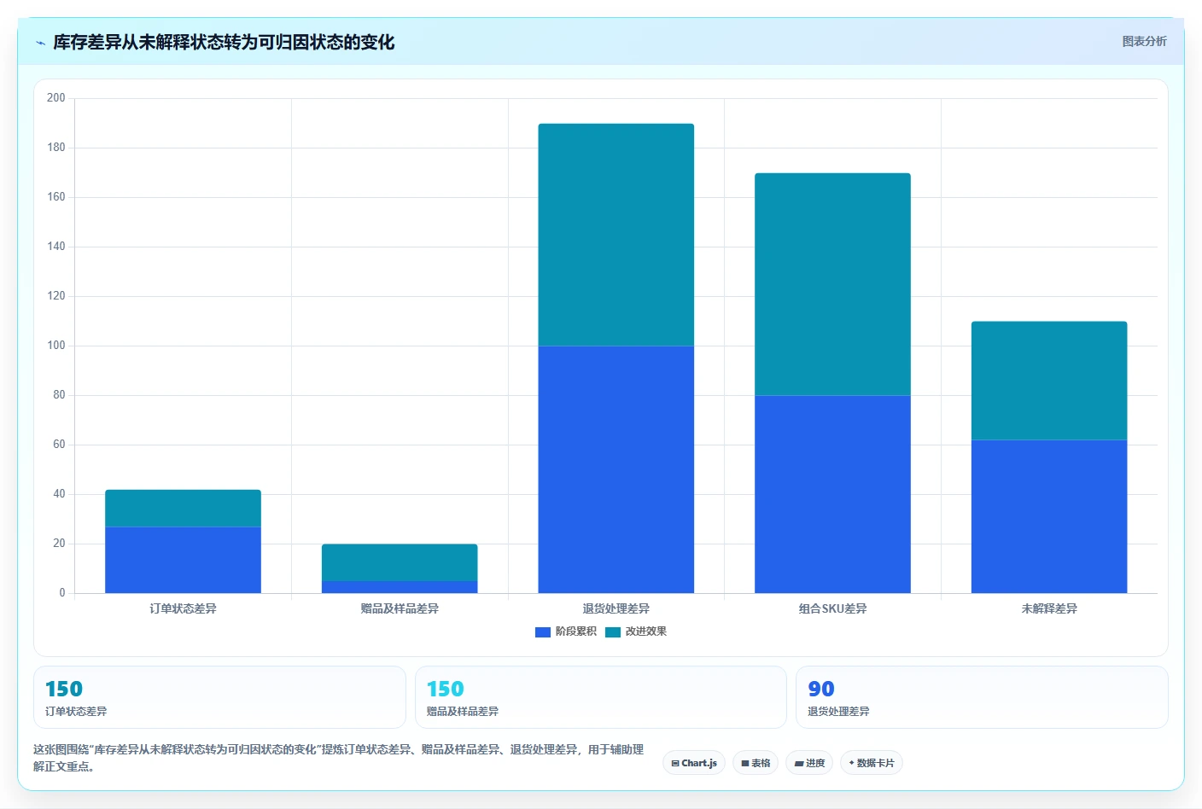Click the y-axis value 40

click(x=59, y=494)
